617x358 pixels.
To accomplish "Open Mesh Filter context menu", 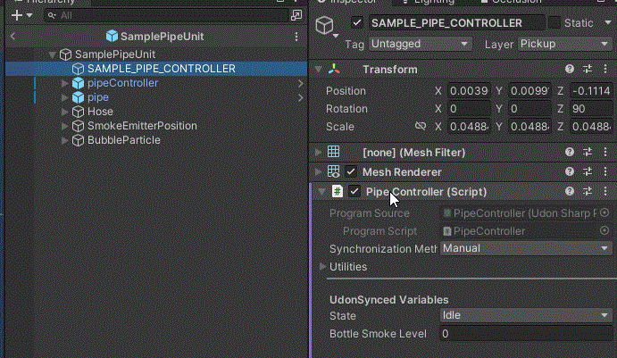I will pyautogui.click(x=605, y=153).
